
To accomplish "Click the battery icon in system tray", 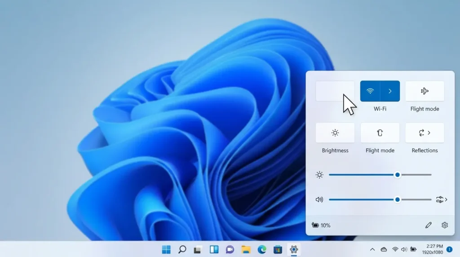I will pyautogui.click(x=413, y=250).
